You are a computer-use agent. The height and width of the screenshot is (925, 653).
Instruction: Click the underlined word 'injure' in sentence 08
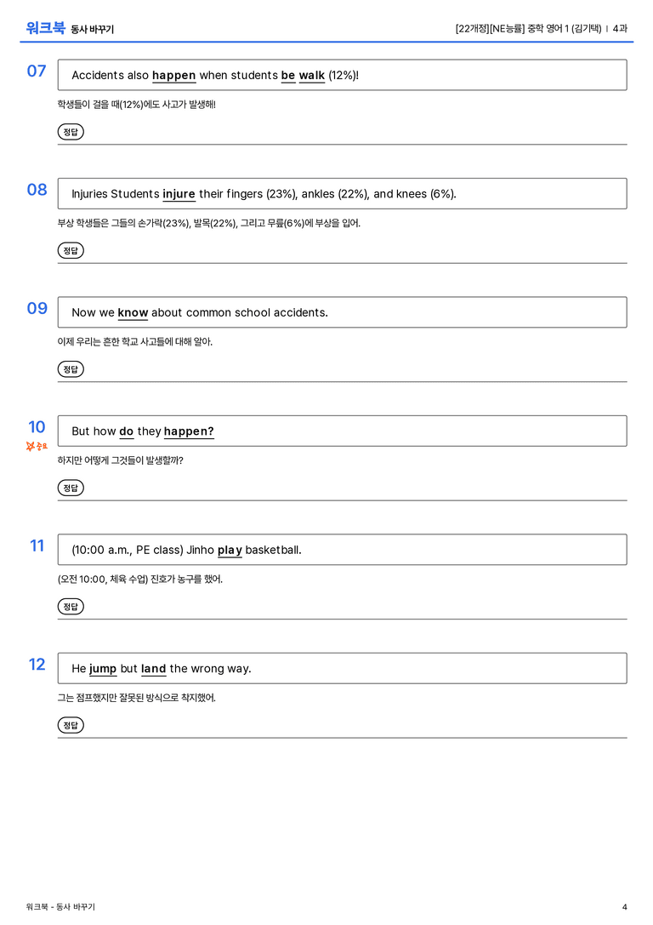(x=179, y=194)
